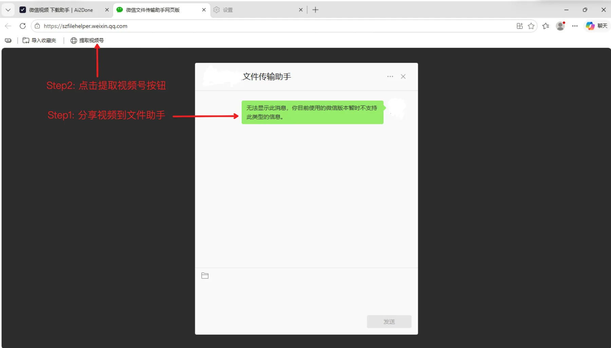The image size is (611, 348).
Task: Go back to the previous page
Action: pos(8,26)
